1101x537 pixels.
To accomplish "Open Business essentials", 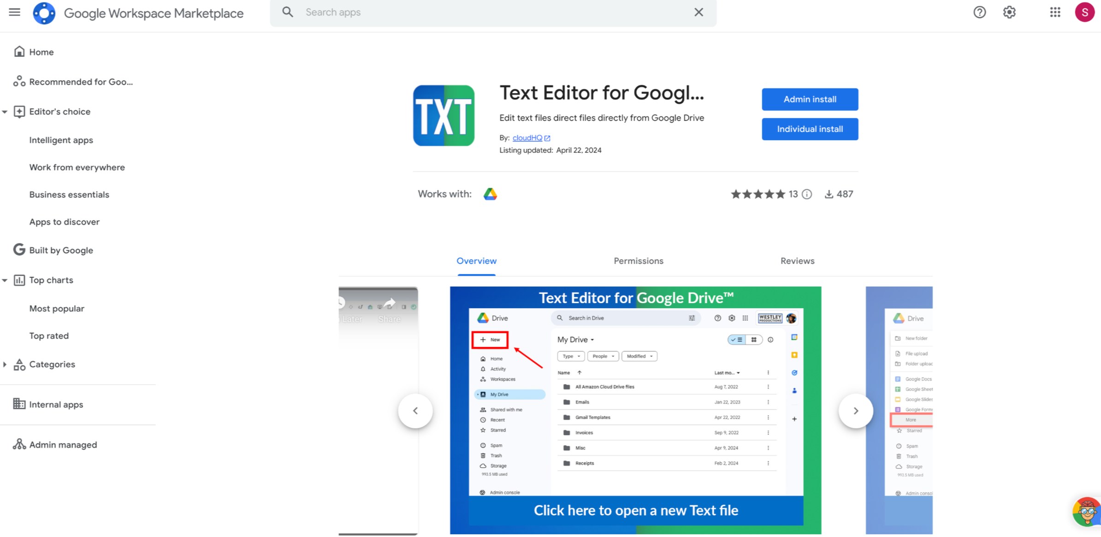I will pos(69,195).
